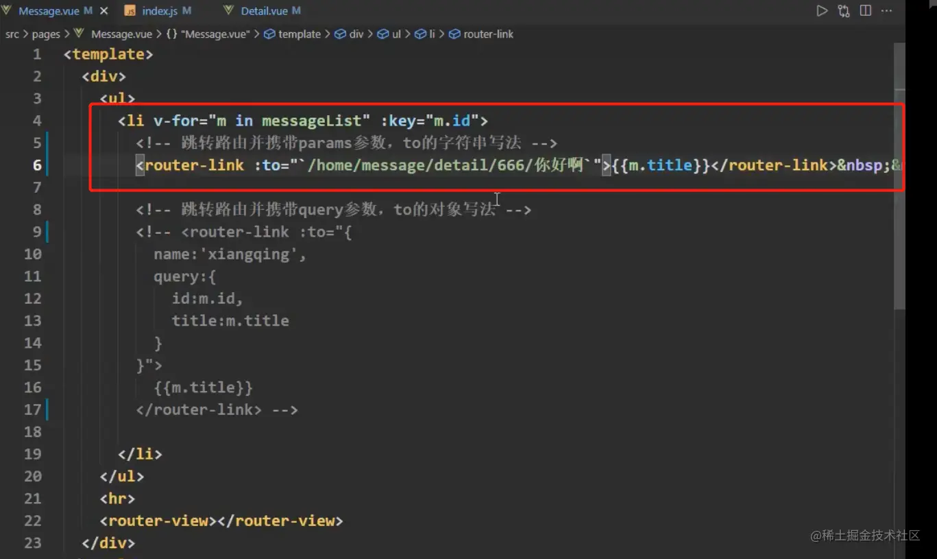Click the closing </li> tag
Screen dimensions: 937x559
click(x=140, y=454)
